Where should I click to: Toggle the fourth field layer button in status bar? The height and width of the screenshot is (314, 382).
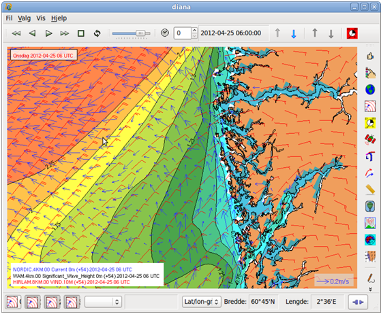coord(72,302)
